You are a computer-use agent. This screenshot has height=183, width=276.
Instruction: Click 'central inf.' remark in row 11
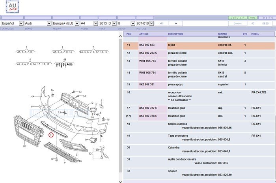tap(225, 45)
